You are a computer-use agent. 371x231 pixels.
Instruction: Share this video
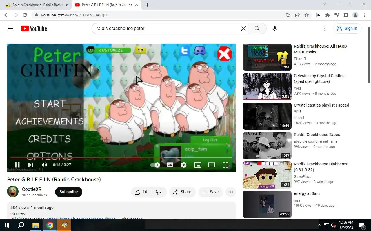point(182,192)
